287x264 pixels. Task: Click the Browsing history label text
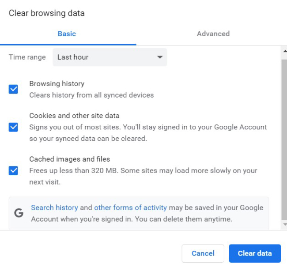tap(57, 83)
